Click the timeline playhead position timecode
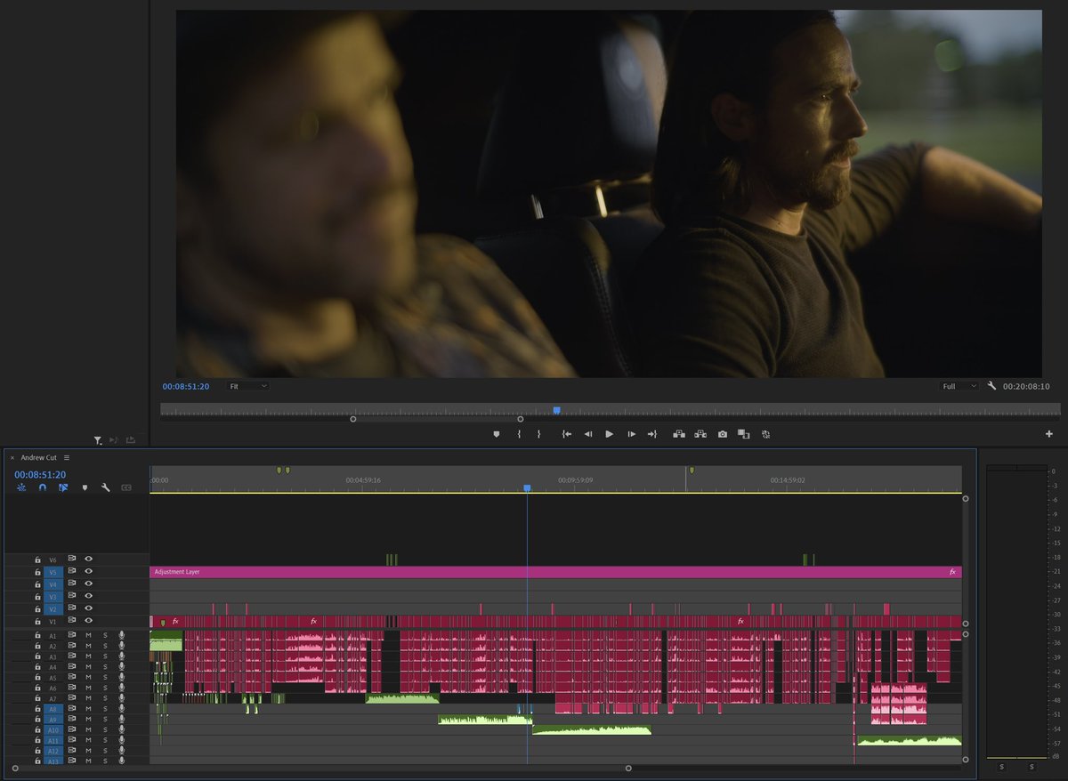The image size is (1068, 781). [40, 475]
